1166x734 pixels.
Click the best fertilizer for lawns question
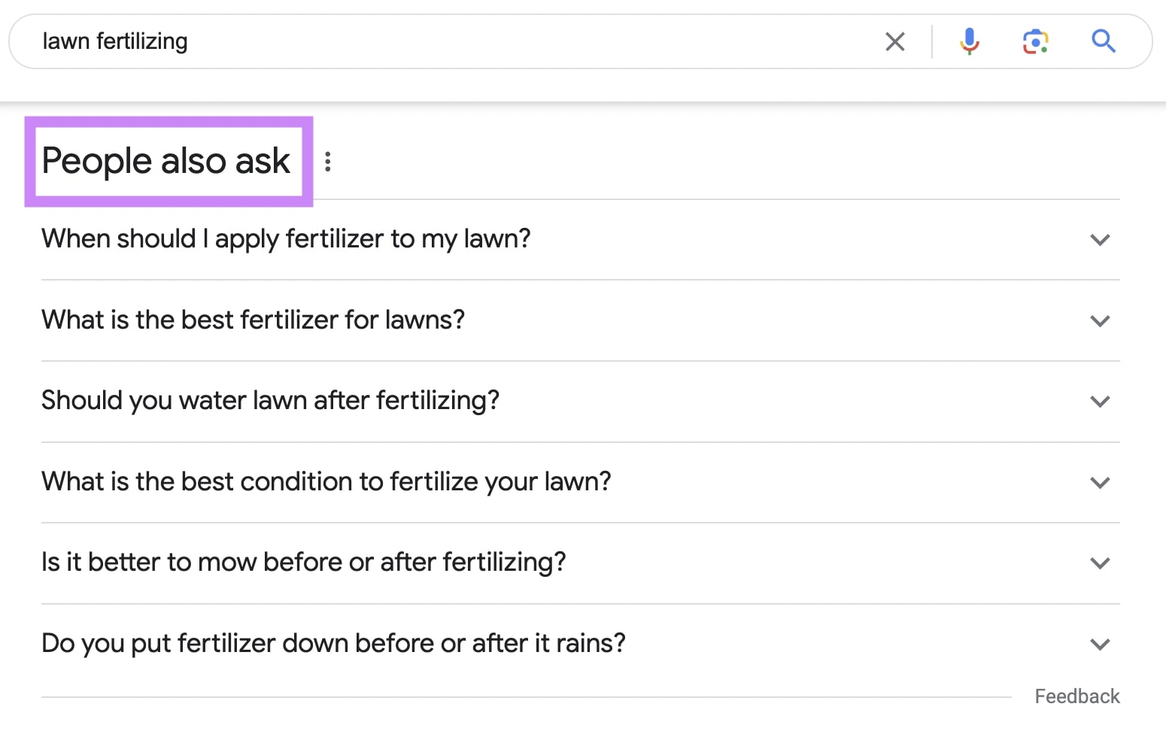click(x=253, y=320)
